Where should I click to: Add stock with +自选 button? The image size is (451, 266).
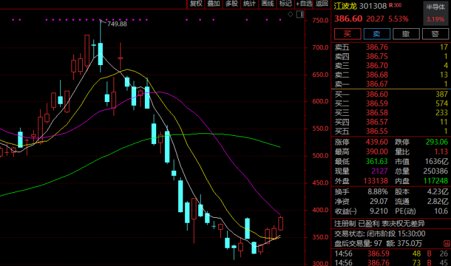304,4
